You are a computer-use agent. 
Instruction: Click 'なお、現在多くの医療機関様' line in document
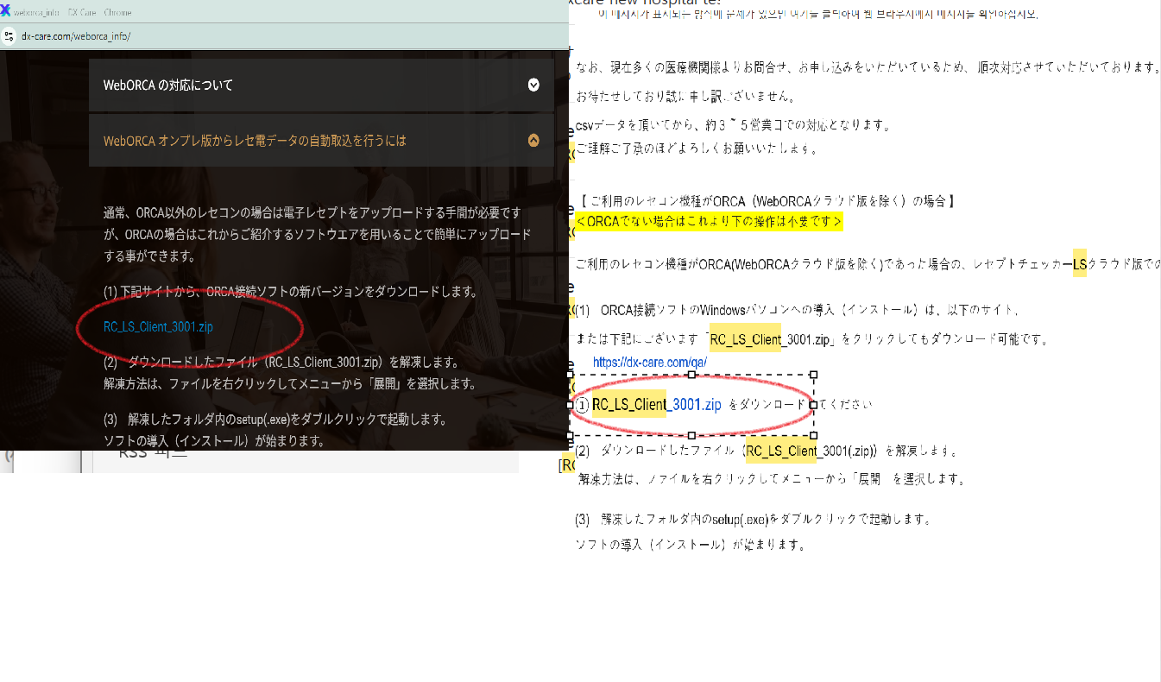coord(868,66)
